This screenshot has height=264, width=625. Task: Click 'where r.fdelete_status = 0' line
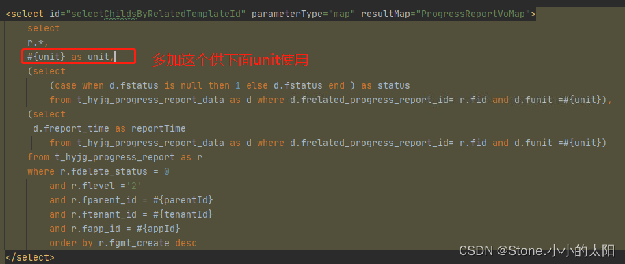(98, 171)
